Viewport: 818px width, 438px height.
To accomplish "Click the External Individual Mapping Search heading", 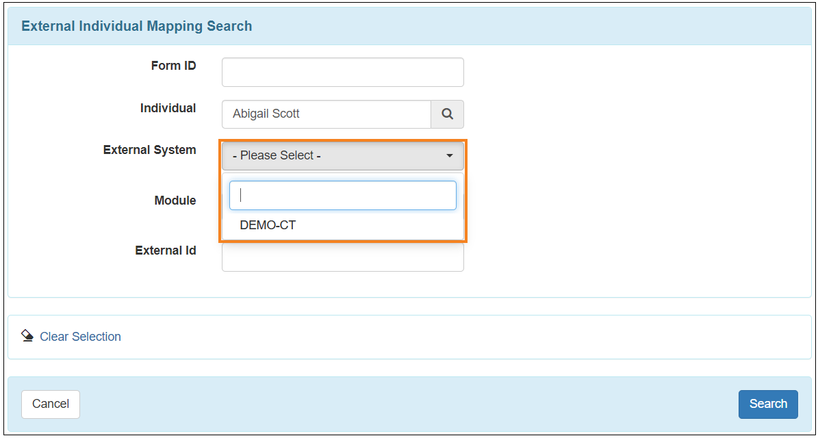I will (x=137, y=26).
